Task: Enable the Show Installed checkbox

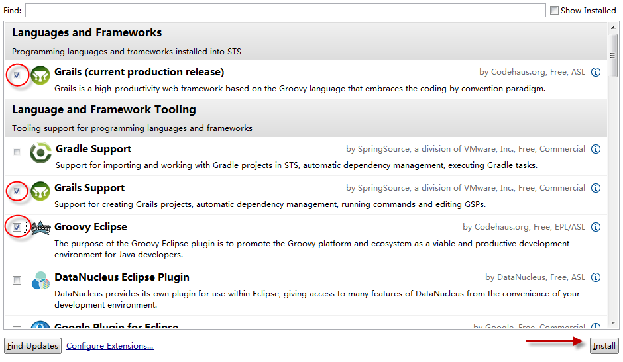Action: click(554, 11)
